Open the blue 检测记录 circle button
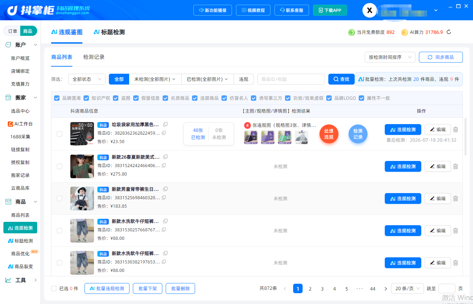Viewport: 473px width, 304px height. (x=358, y=134)
